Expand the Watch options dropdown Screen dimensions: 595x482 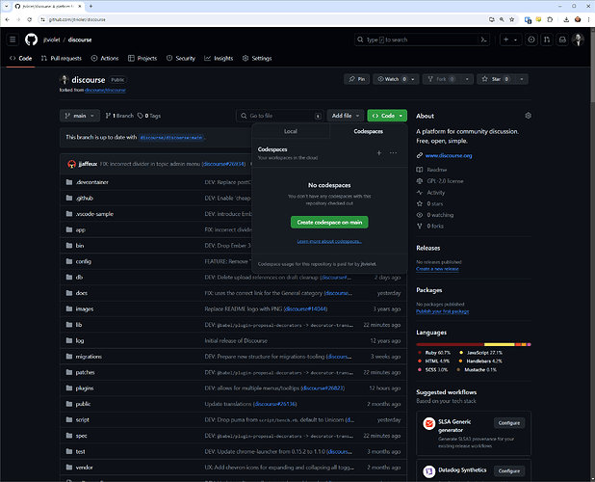click(x=413, y=79)
